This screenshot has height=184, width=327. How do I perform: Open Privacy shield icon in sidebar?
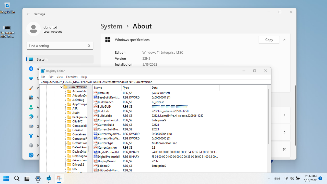[x=31, y=146]
